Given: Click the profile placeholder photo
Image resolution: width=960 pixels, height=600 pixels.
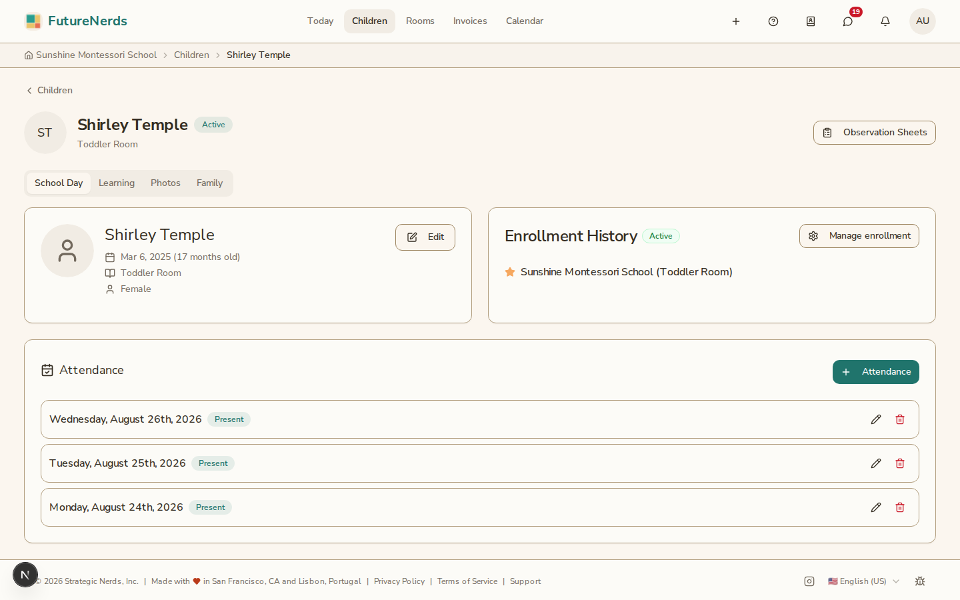Looking at the screenshot, I should click(67, 251).
